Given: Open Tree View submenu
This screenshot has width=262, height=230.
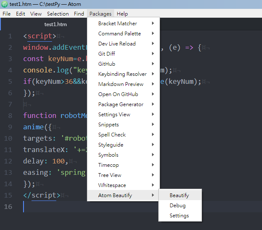Looking at the screenshot, I should [x=123, y=175].
